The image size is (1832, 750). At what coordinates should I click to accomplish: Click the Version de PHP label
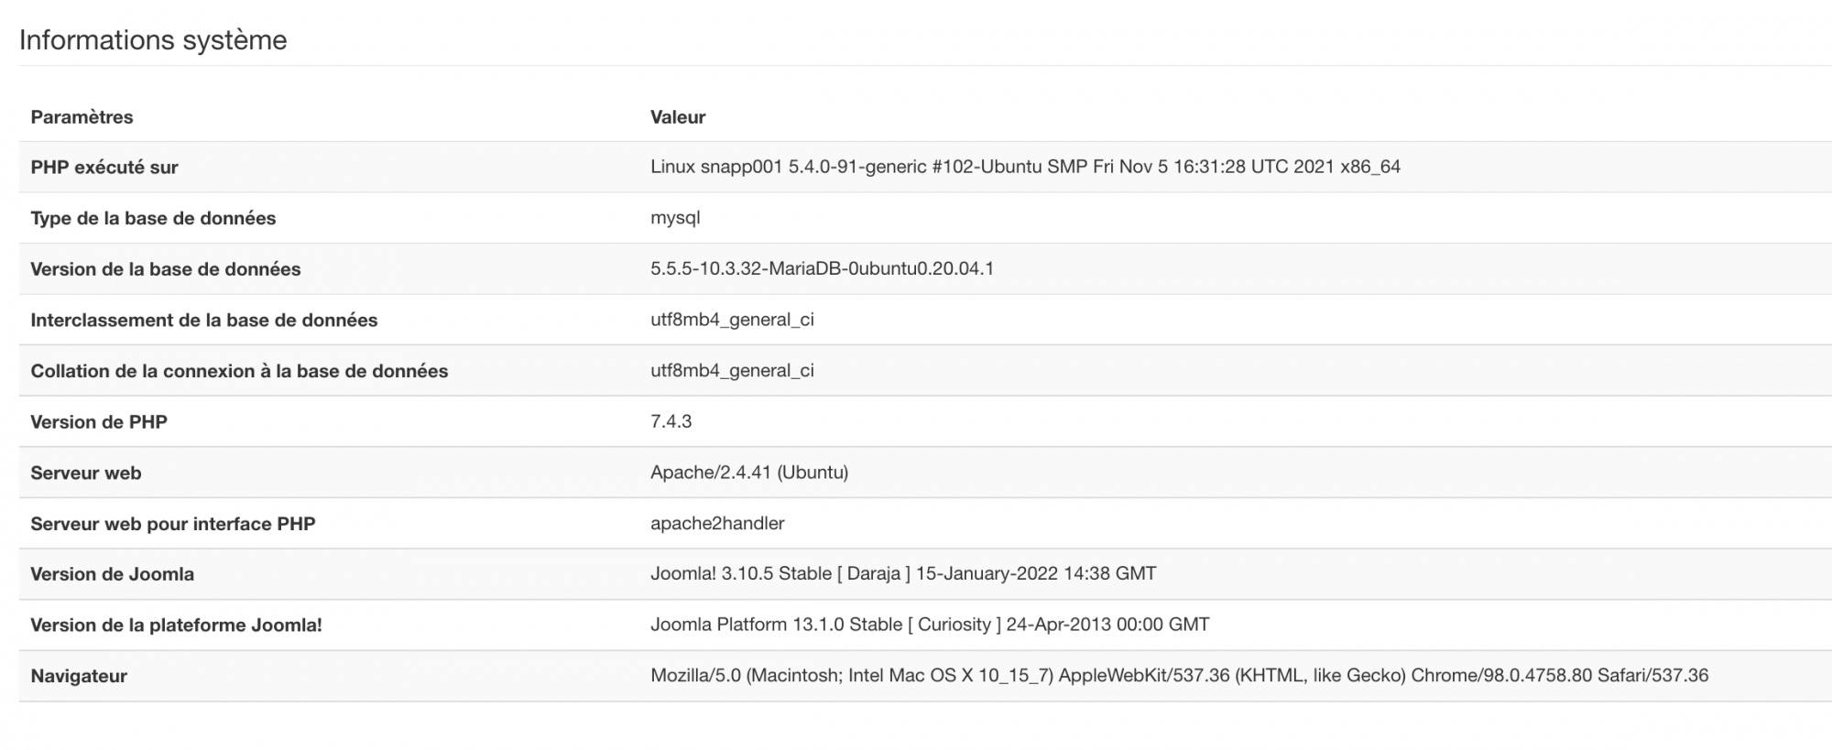[x=99, y=422]
